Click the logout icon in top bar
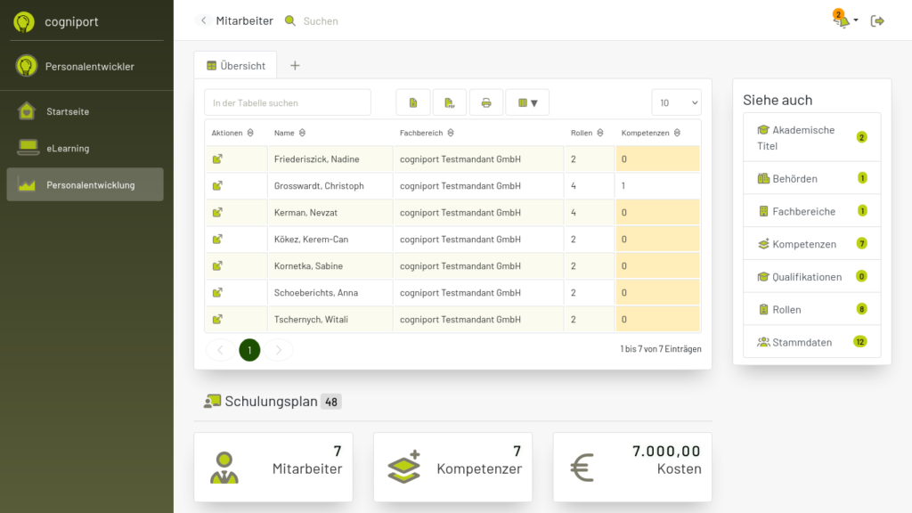Screen dimensions: 912x513 point(877,20)
